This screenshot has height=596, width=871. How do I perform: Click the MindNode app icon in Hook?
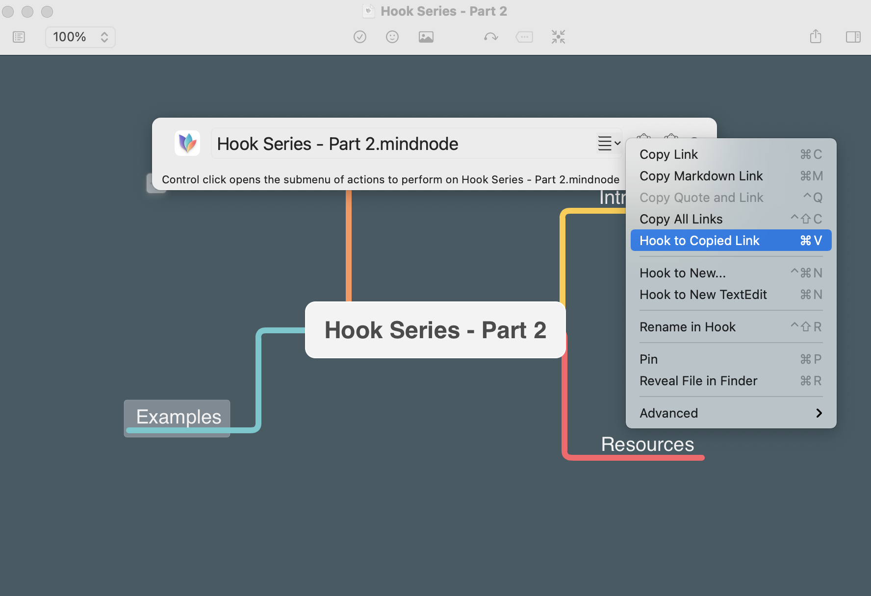coord(187,143)
